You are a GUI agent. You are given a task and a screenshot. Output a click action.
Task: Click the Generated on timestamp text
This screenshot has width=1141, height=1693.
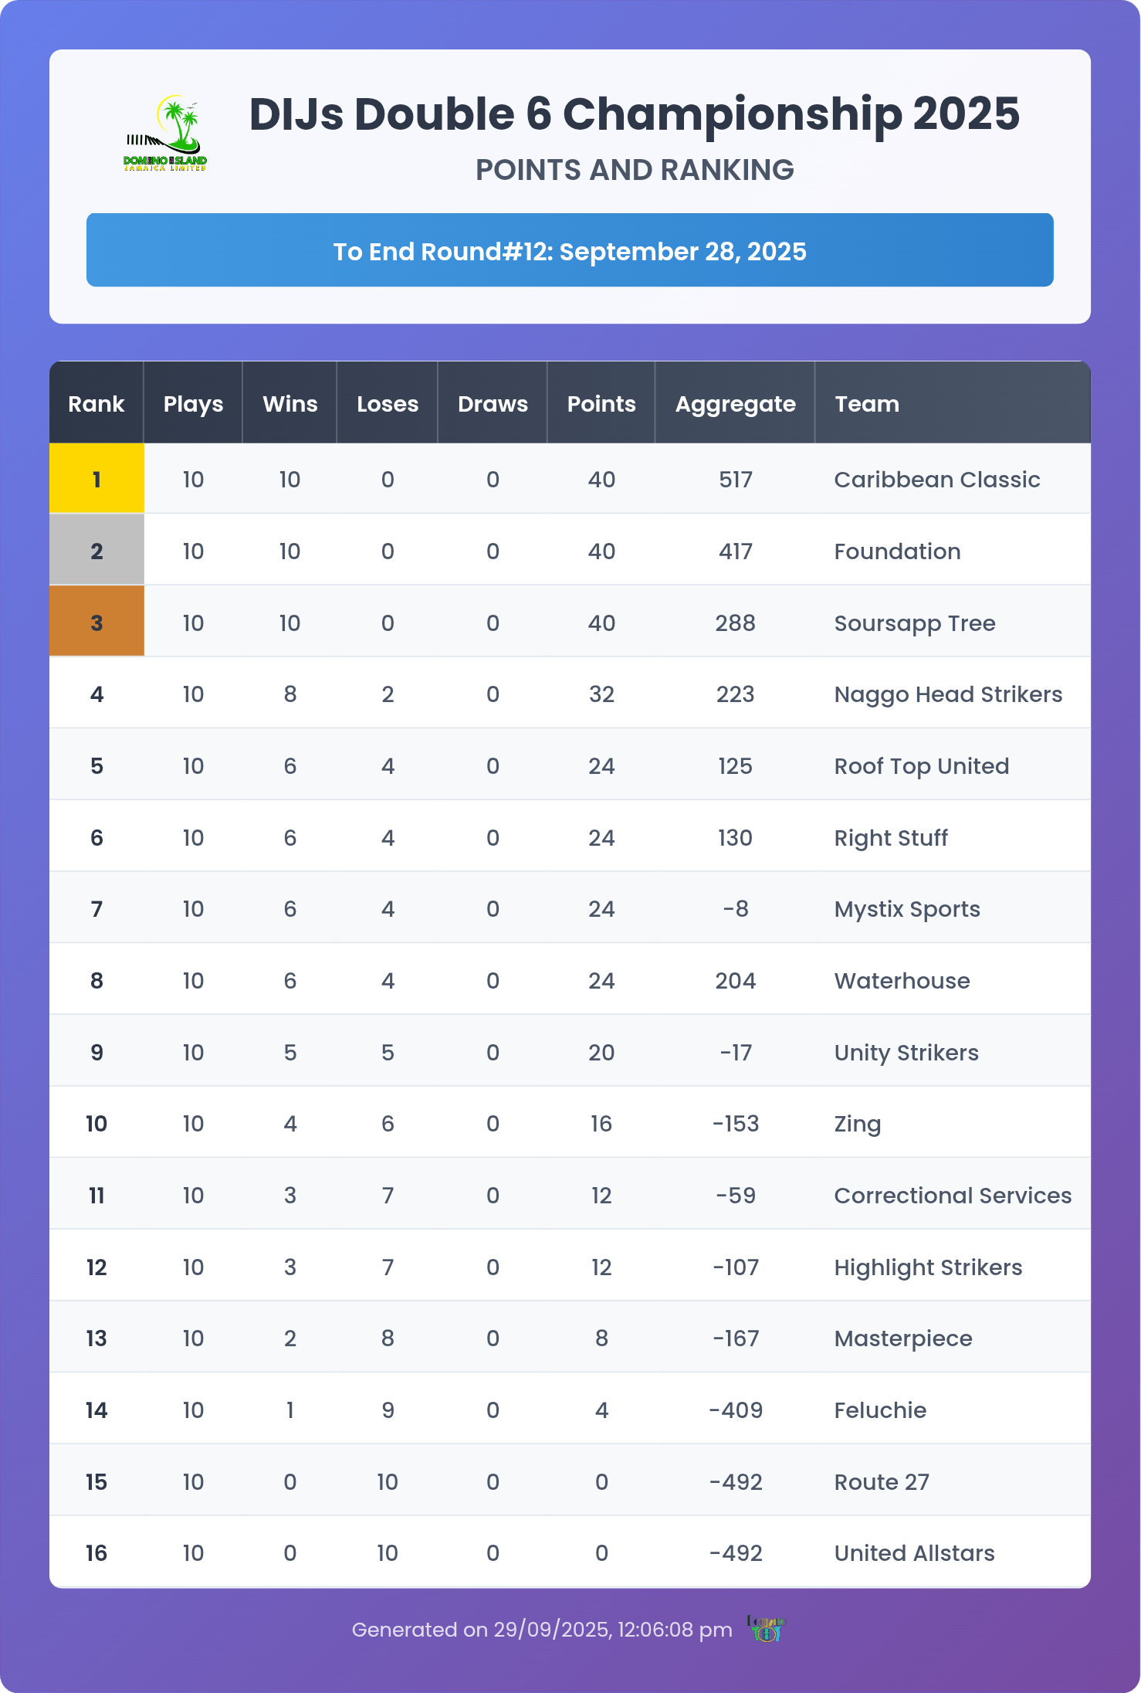click(x=542, y=1630)
